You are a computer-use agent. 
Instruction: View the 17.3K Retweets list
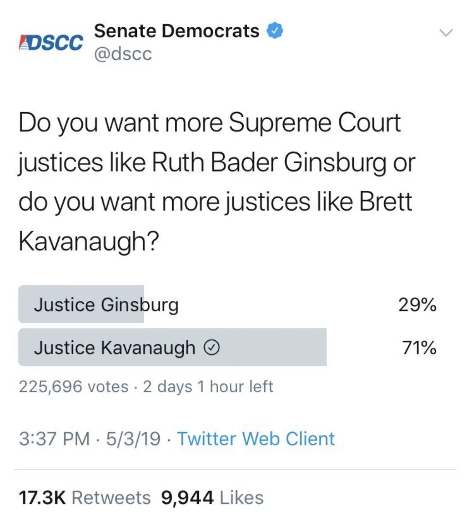(x=84, y=498)
